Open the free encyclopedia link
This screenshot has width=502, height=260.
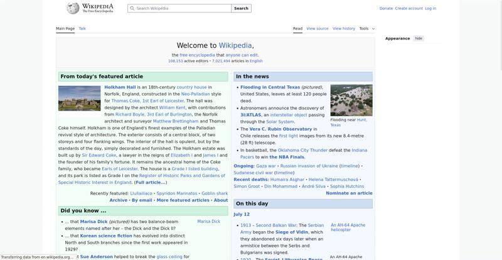pyautogui.click(x=197, y=55)
